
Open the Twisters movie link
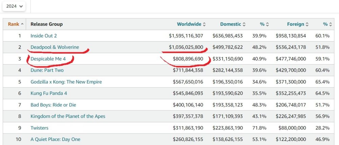coord(39,128)
